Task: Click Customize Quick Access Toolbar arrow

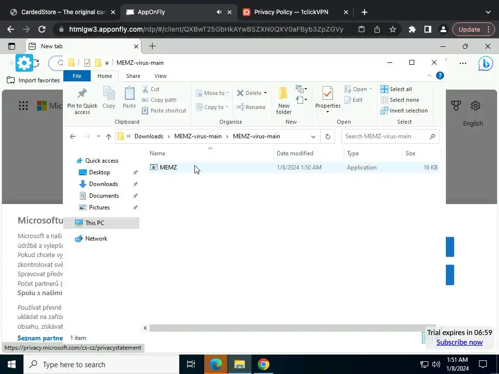Action: tap(107, 63)
